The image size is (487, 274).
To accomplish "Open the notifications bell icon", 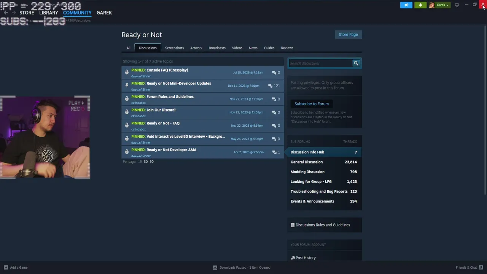I will (420, 5).
